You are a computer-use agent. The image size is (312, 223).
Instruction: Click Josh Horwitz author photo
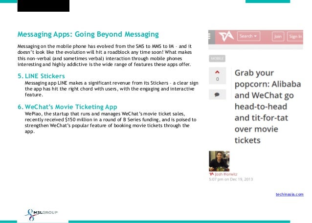(x=219, y=161)
